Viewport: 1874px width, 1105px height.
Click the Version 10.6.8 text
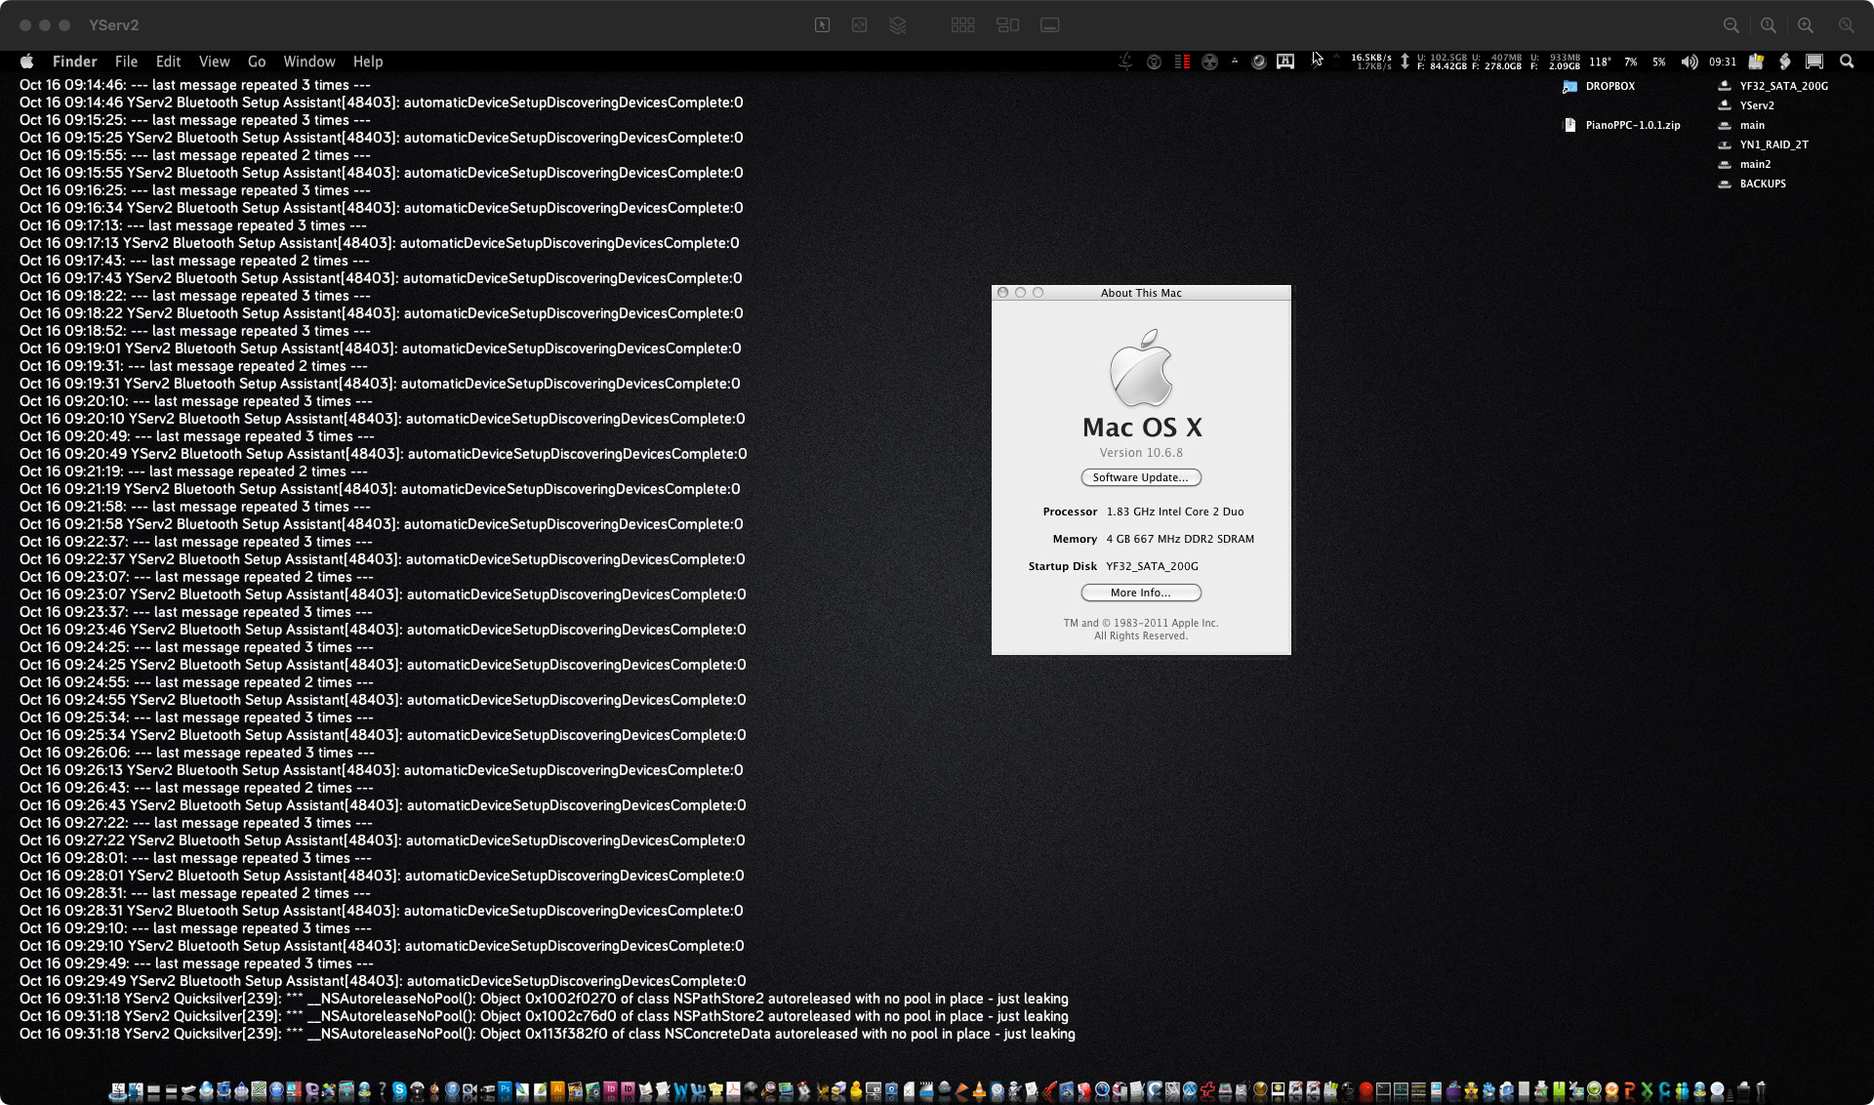[x=1140, y=453]
